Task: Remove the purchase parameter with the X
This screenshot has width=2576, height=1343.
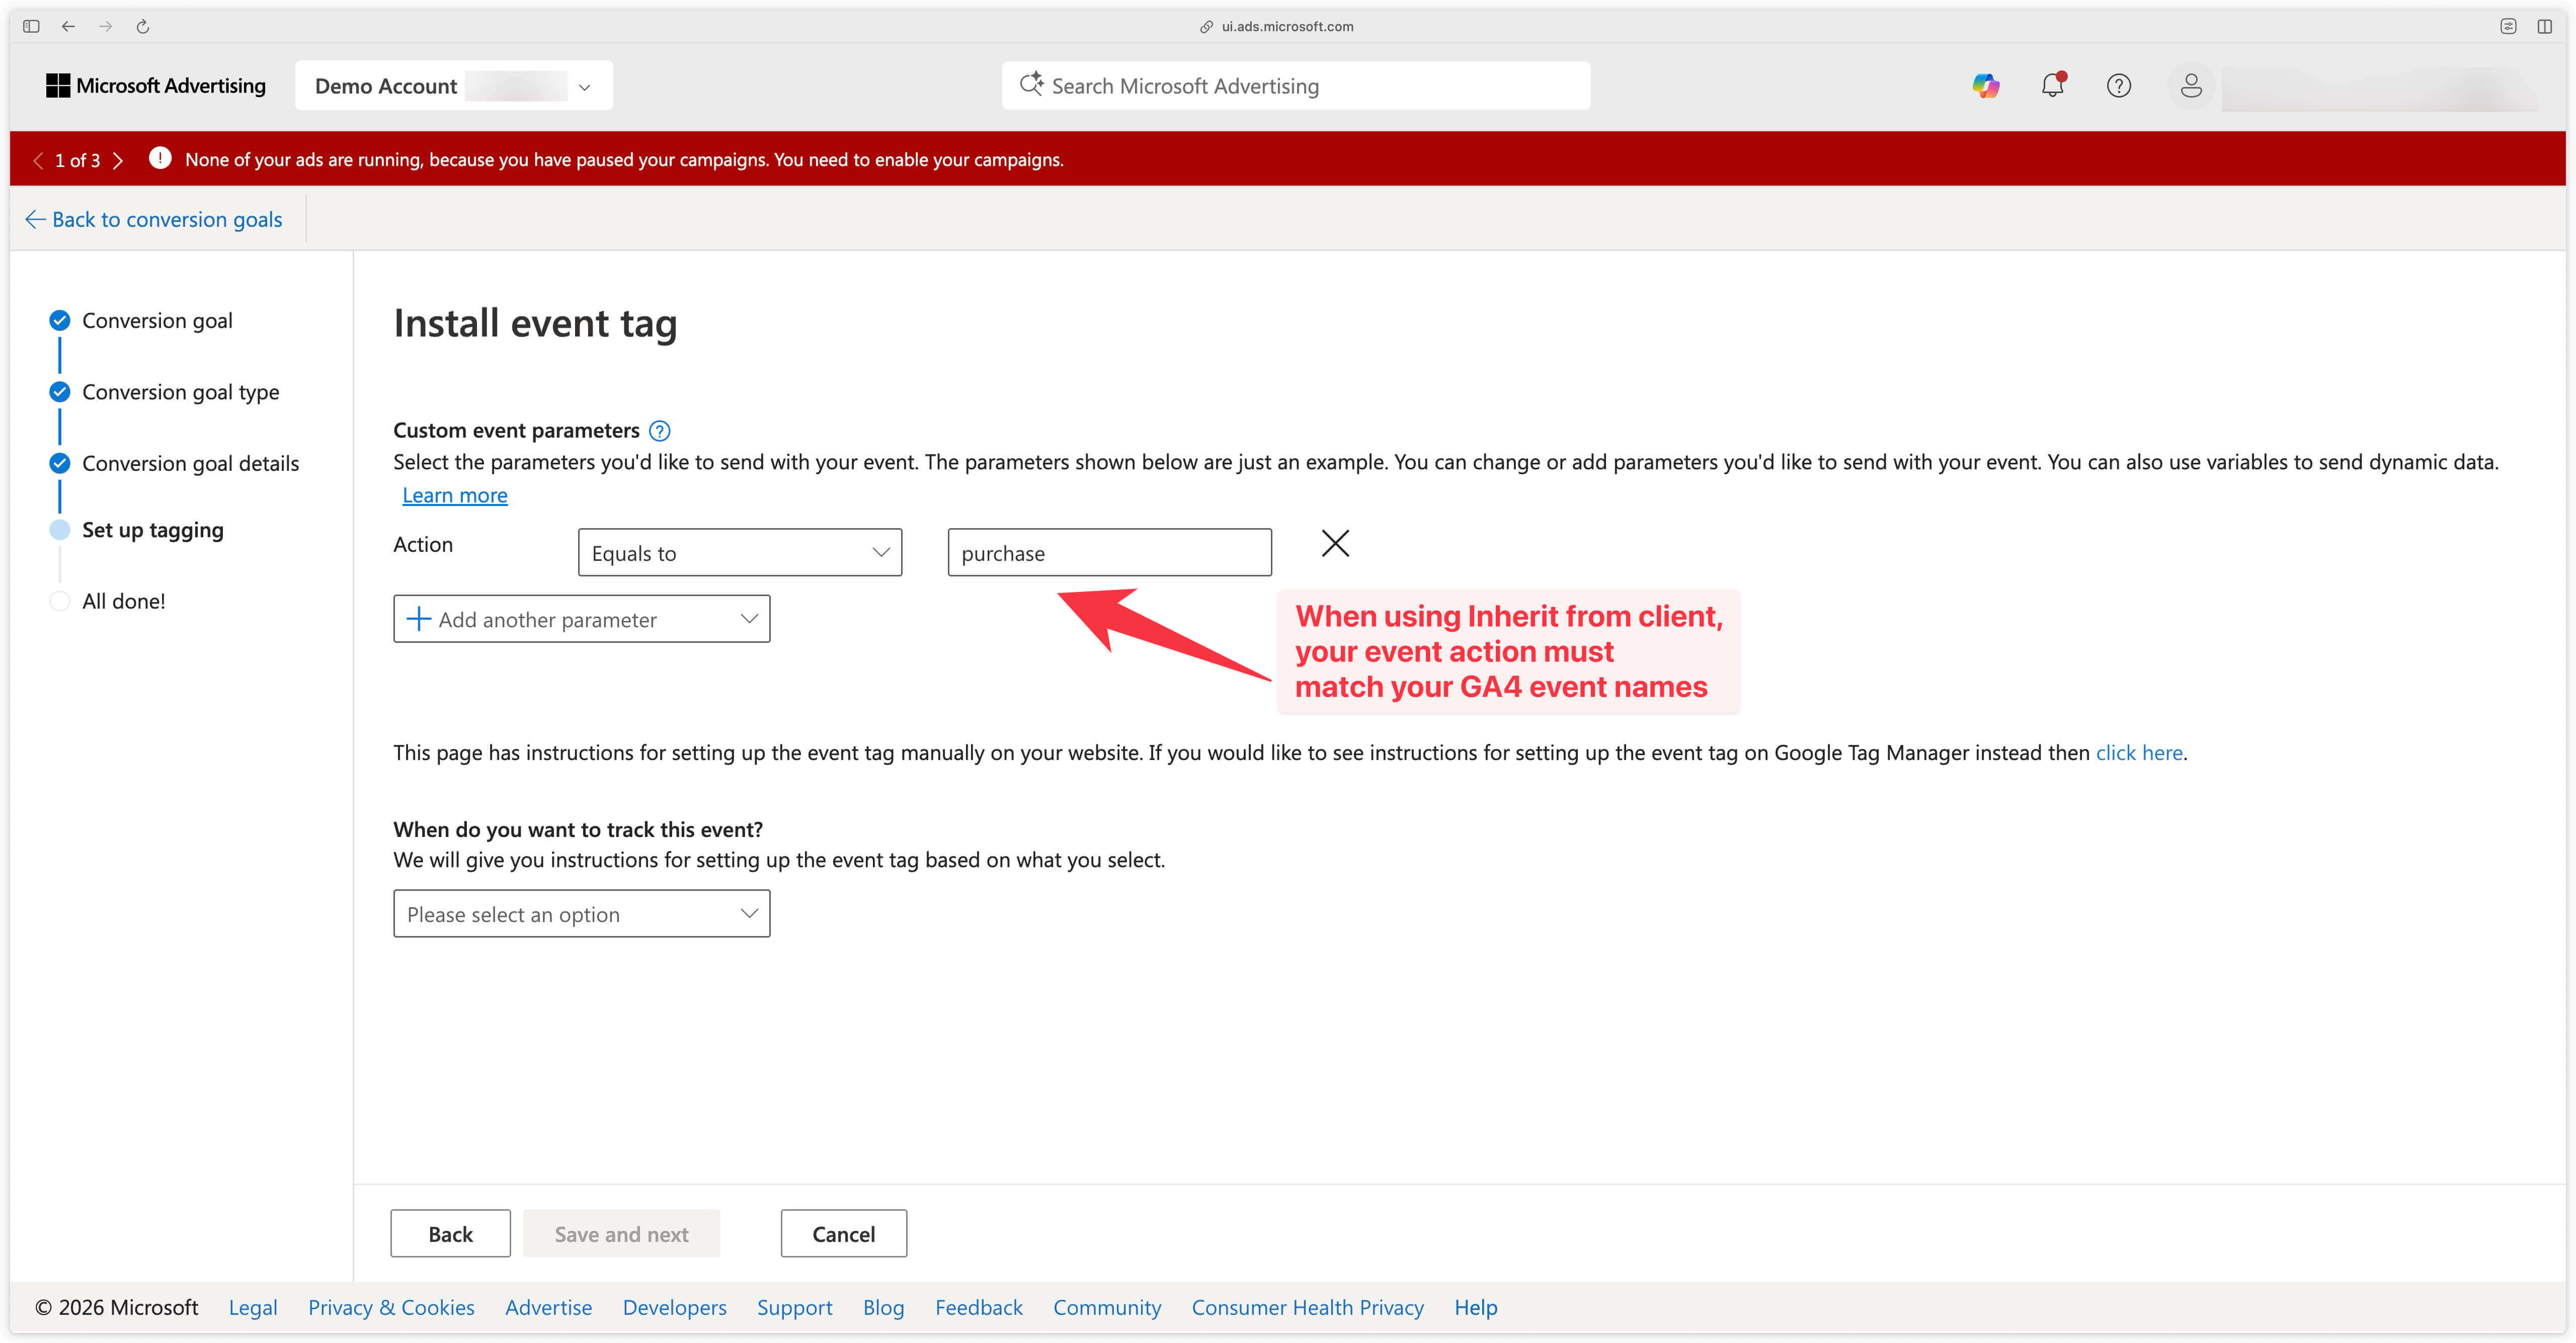Action: coord(1336,543)
